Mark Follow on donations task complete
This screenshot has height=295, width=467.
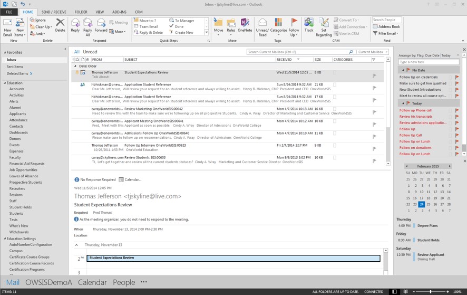(457, 148)
